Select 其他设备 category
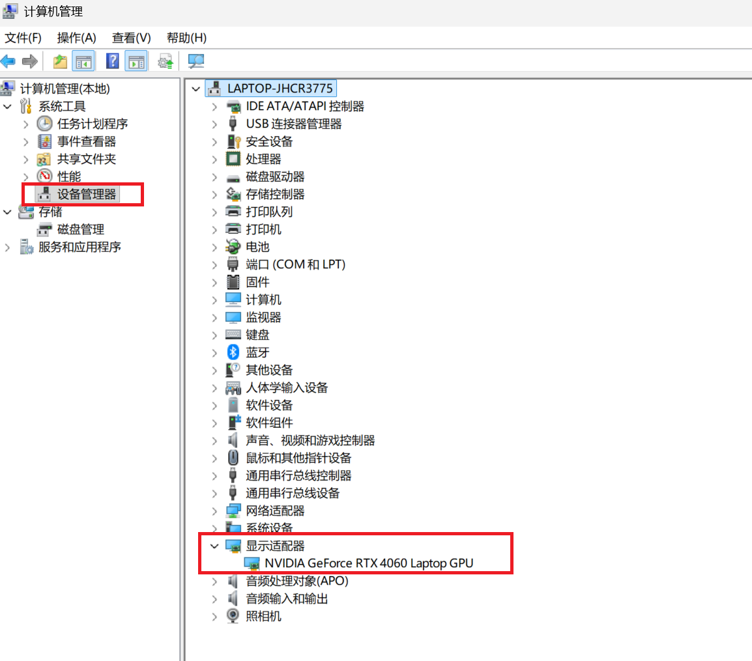752x661 pixels. (x=269, y=370)
